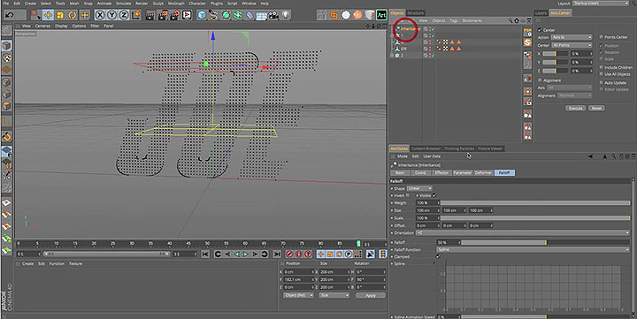Open the MoGraph menu
This screenshot has height=319, width=637.
(x=176, y=4)
